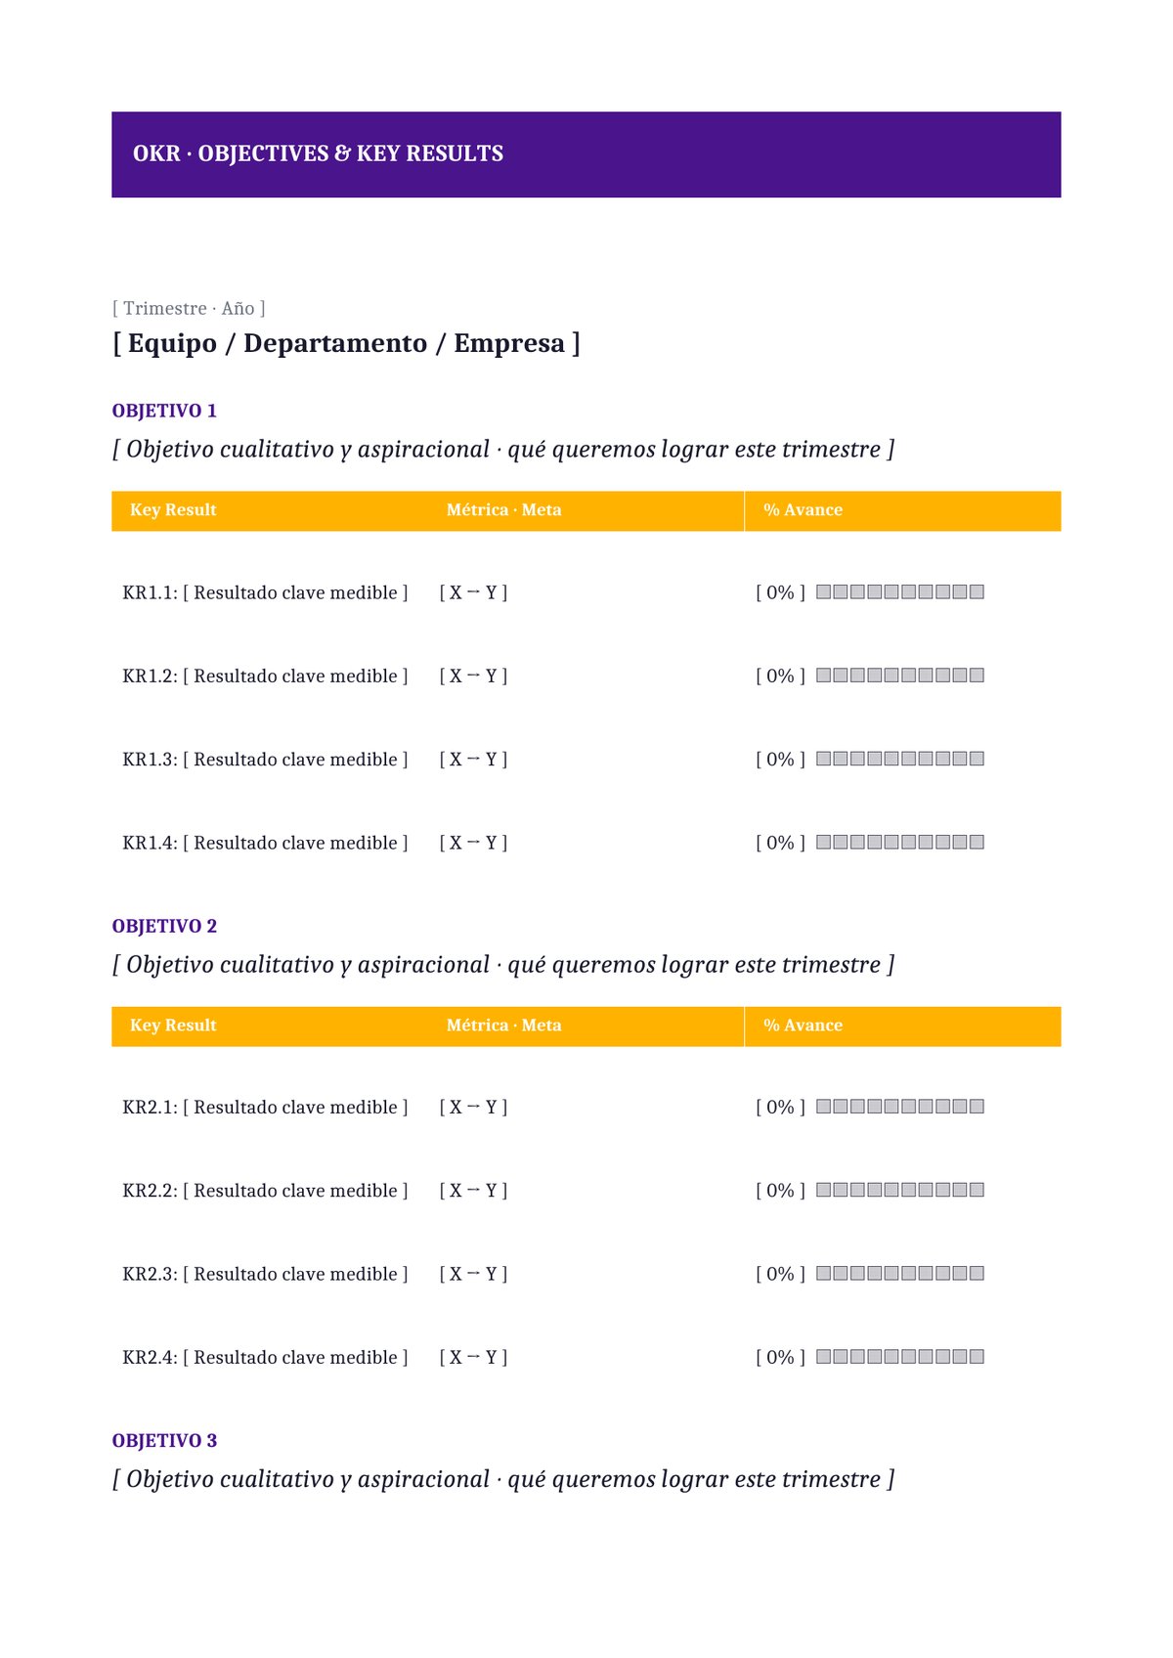1173x1658 pixels.
Task: Click the KR1.4 progress bar squares
Action: (899, 842)
